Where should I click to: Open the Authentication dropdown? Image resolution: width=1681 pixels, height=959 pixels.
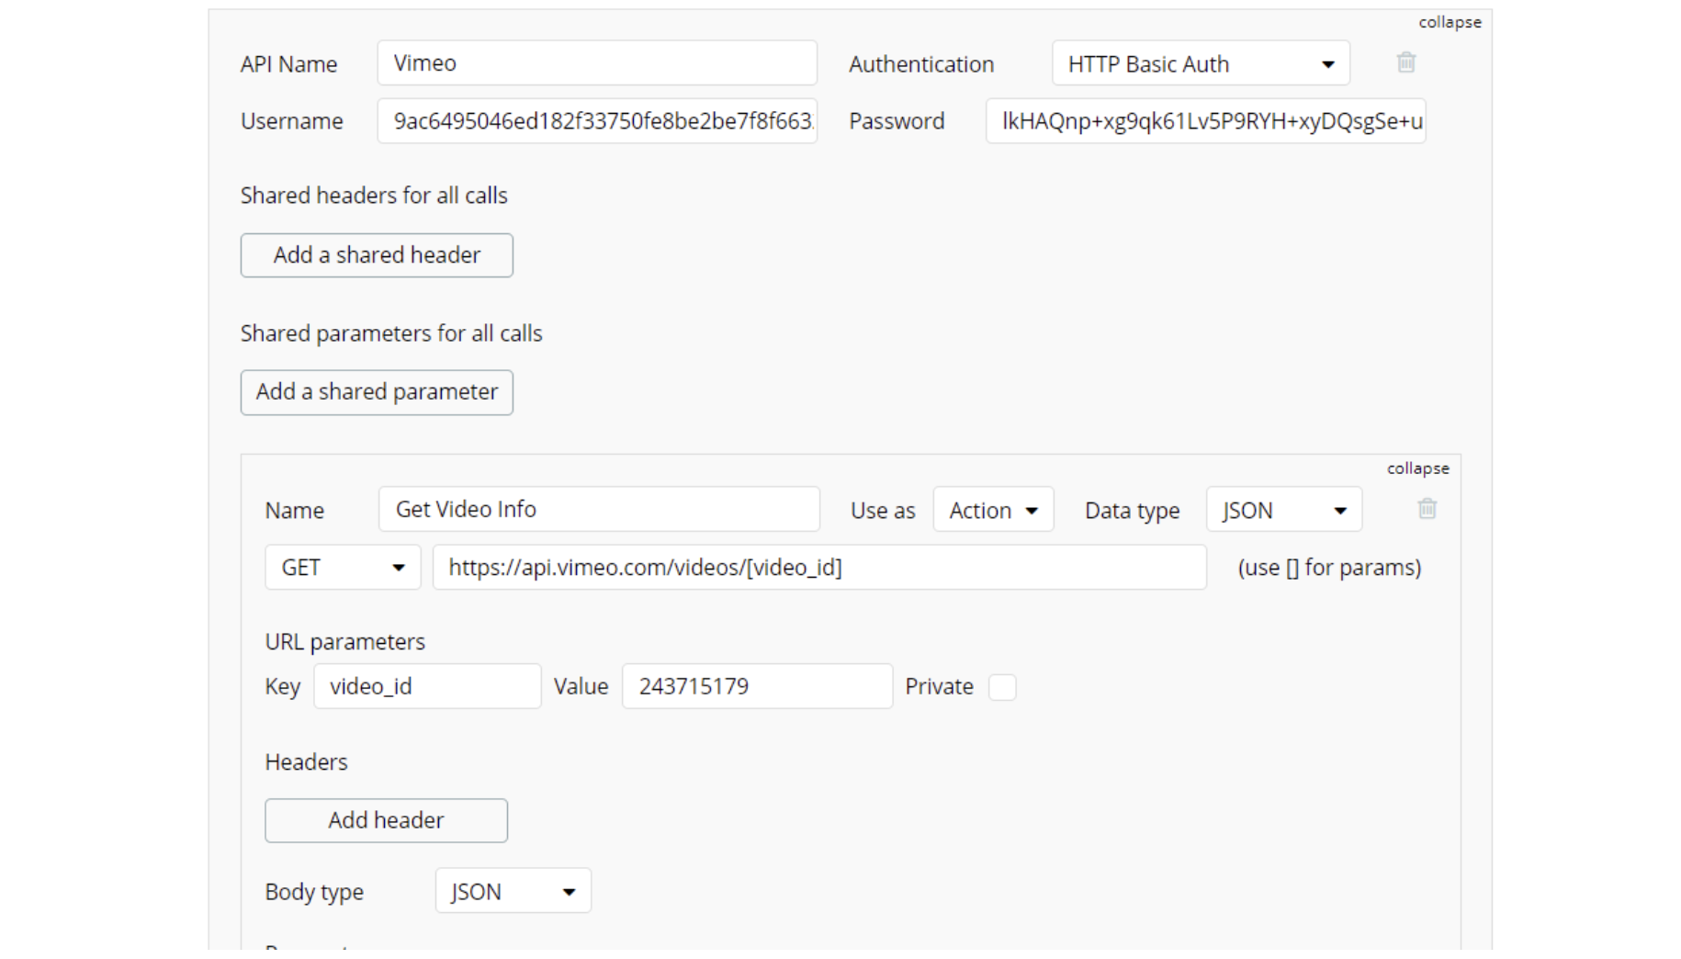tap(1200, 63)
